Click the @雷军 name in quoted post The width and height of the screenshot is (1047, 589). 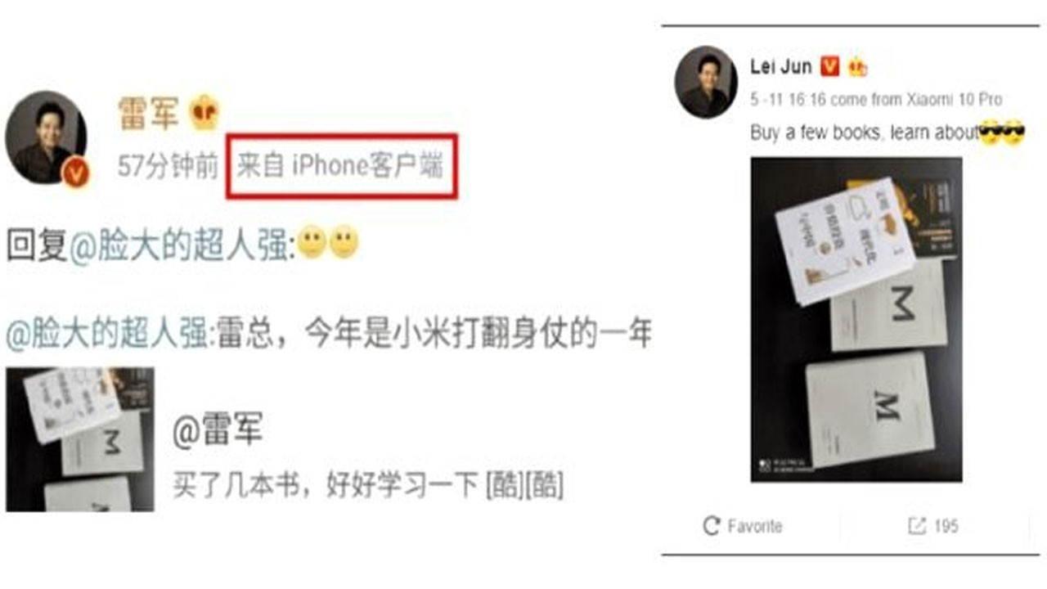(x=218, y=430)
